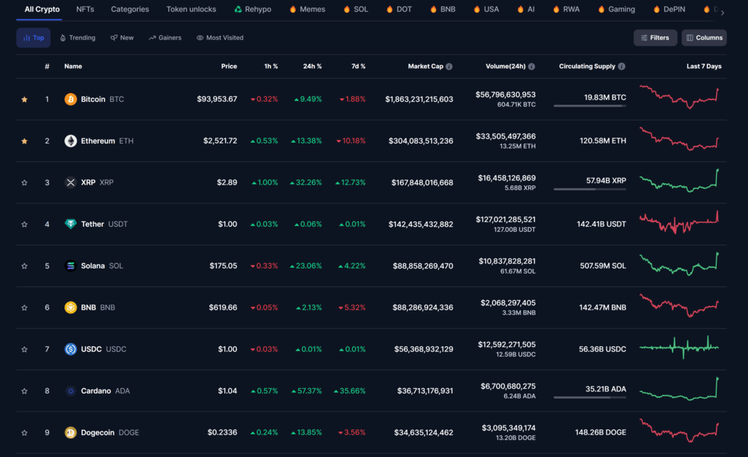Image resolution: width=748 pixels, height=457 pixels.
Task: Sort table by 24h % column
Action: click(x=312, y=67)
